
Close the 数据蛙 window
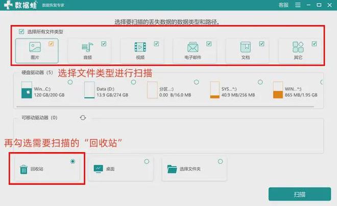coord(330,5)
